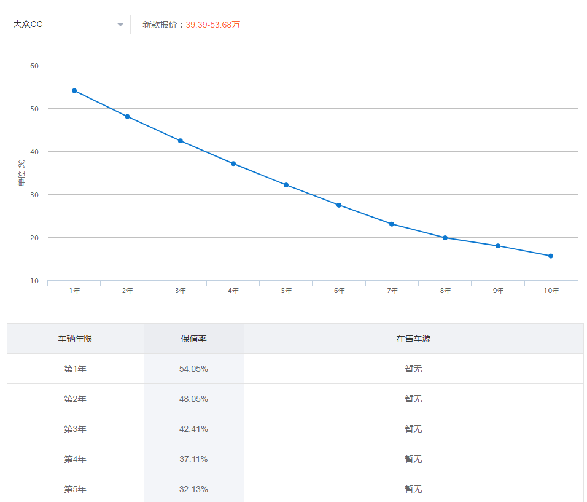Click the new price 39.39-53.68万 text

(212, 25)
